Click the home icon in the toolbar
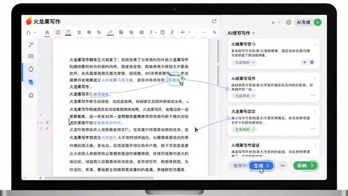Image resolution: width=348 pixels, height=196 pixels. [29, 33]
